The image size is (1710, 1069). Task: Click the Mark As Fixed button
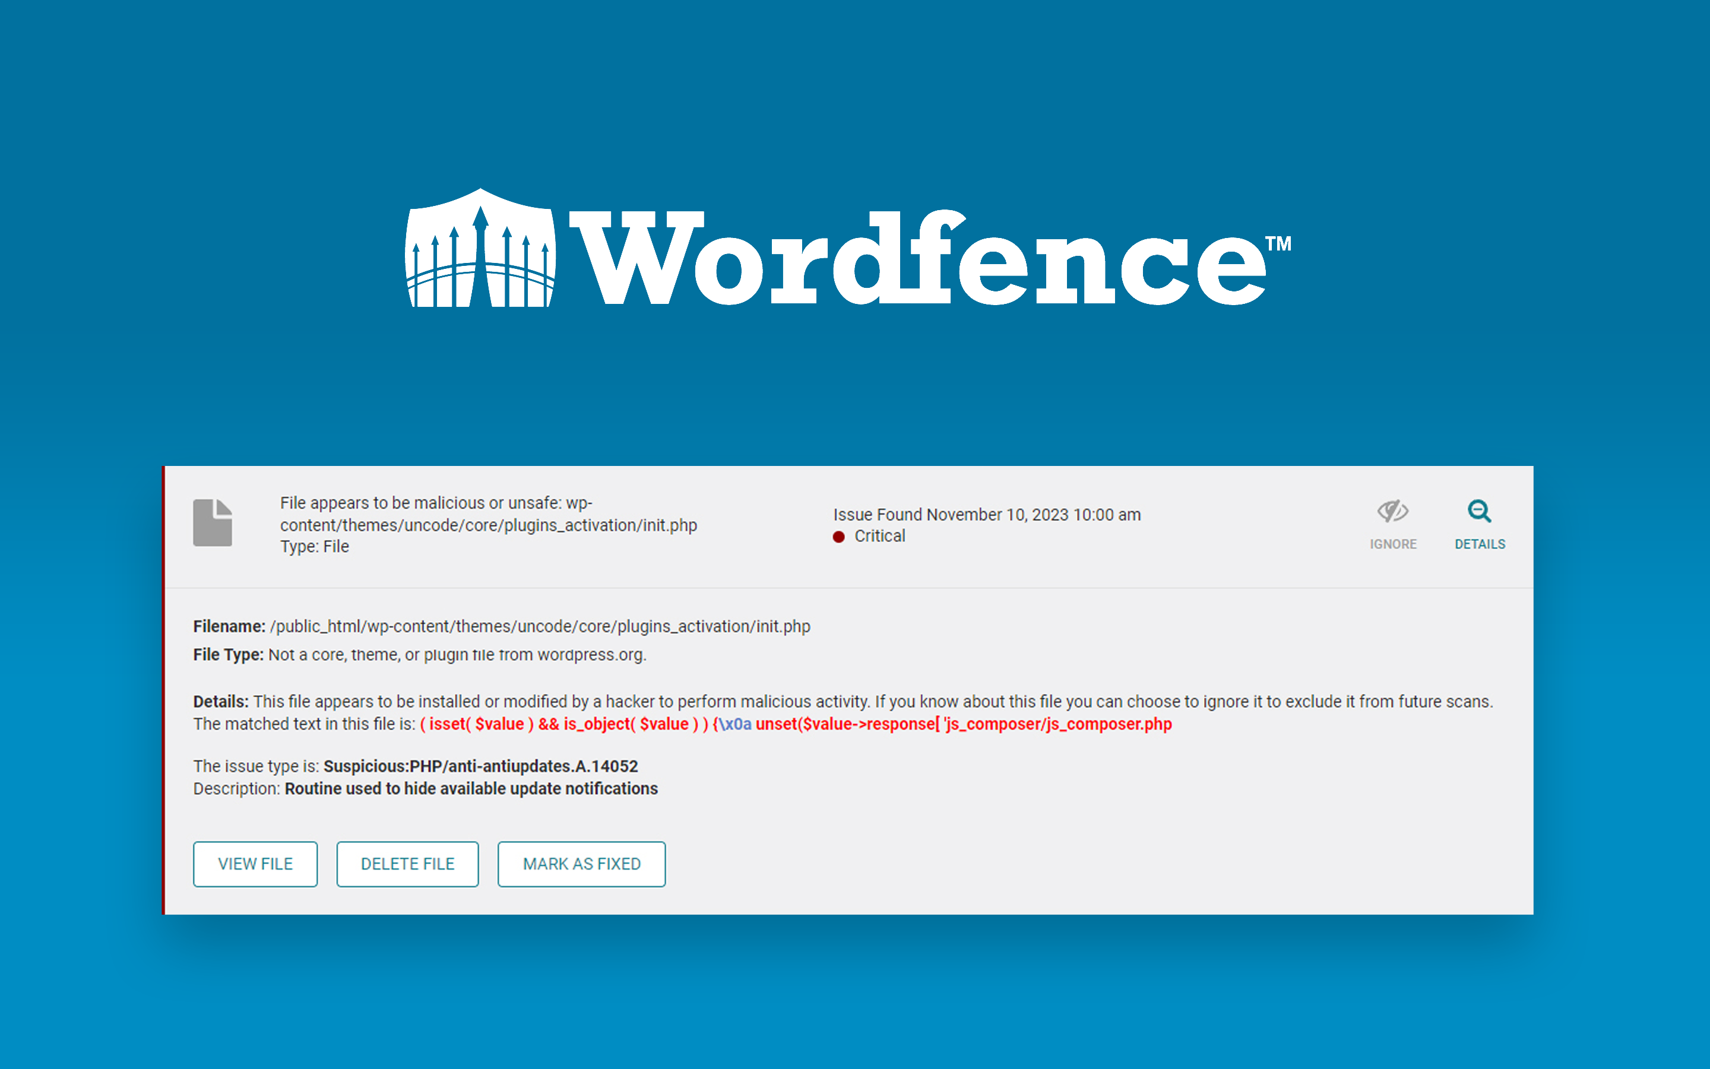pyautogui.click(x=581, y=863)
